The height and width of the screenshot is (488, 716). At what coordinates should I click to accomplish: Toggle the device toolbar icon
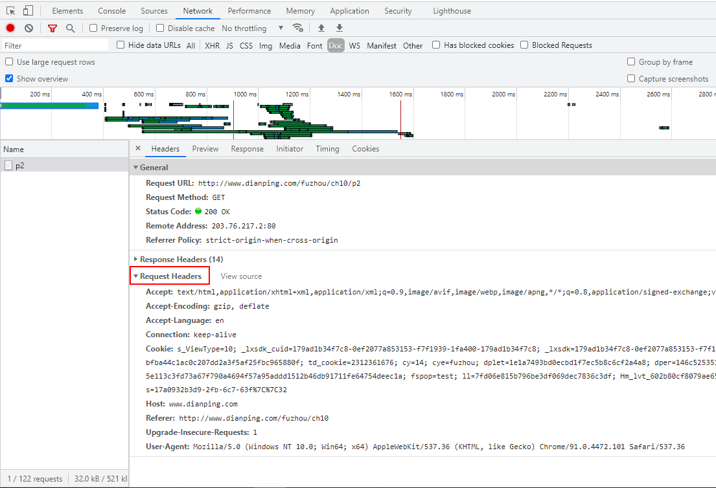28,10
